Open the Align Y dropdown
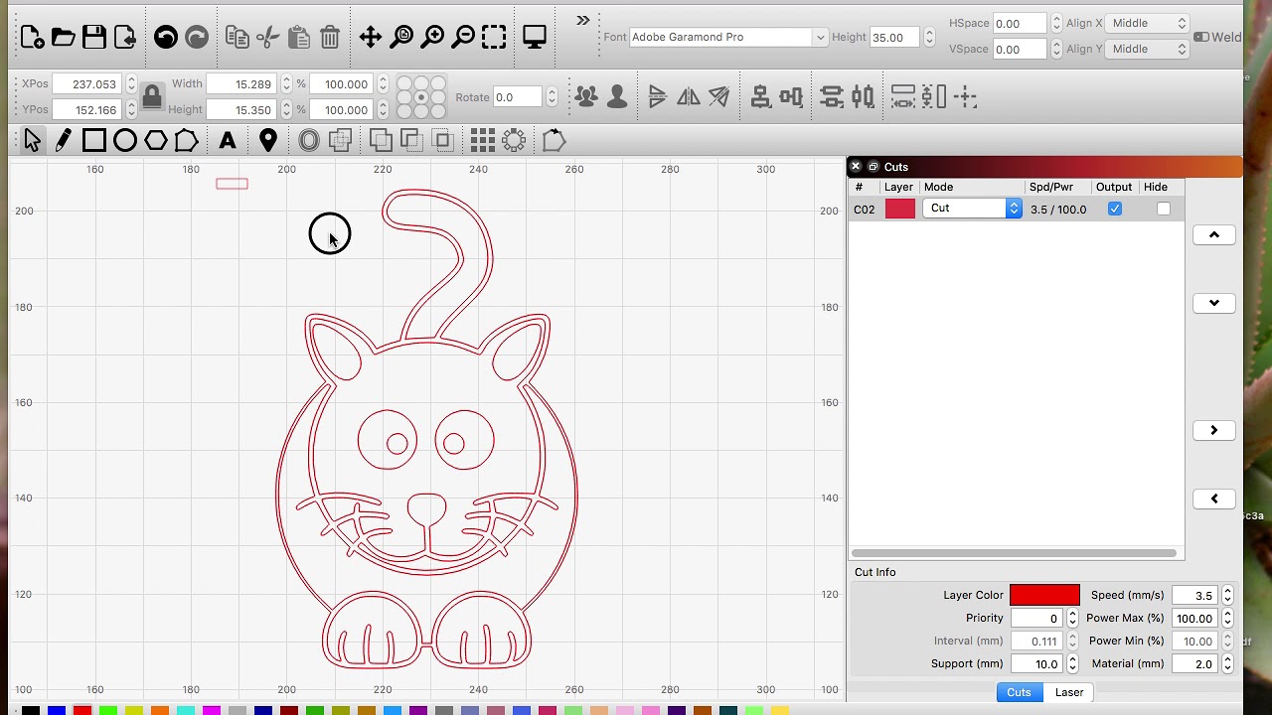The height and width of the screenshot is (715, 1272). 1149,49
